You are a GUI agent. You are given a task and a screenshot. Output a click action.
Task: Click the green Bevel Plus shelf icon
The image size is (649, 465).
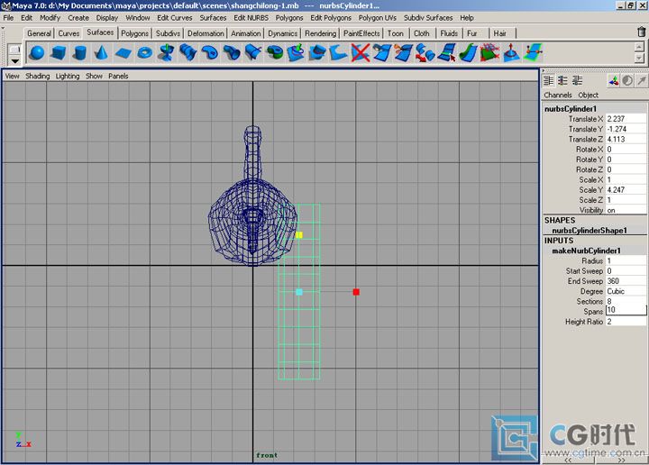tap(274, 53)
